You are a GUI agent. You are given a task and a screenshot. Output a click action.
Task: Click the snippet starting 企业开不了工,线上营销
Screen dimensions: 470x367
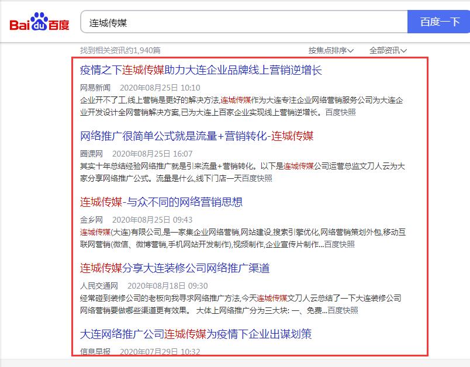(x=241, y=106)
